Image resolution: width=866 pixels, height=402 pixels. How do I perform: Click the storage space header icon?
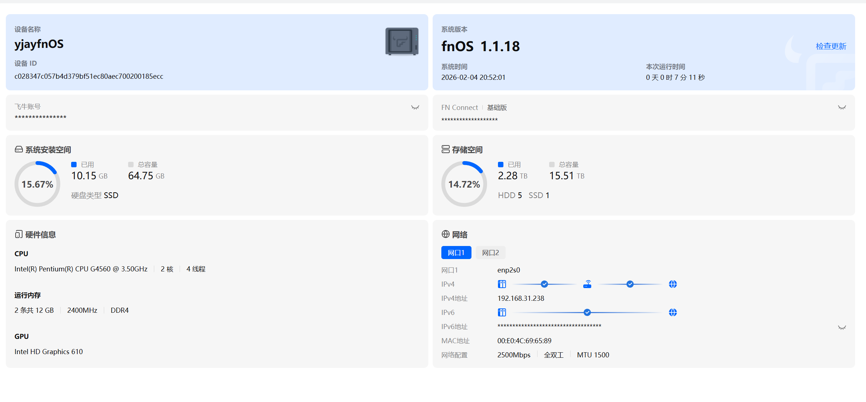tap(445, 149)
